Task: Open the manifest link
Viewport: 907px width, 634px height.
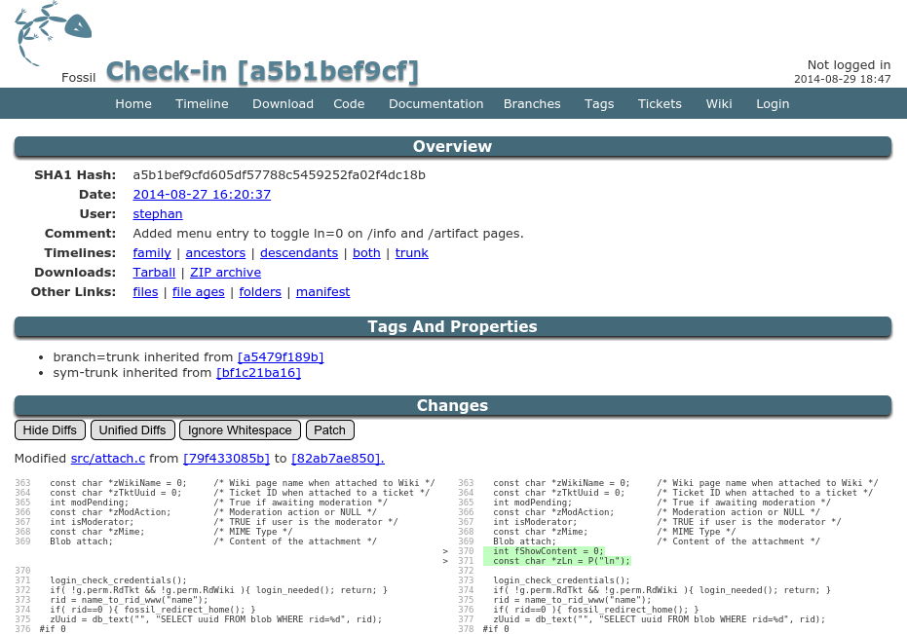Action: (x=322, y=292)
